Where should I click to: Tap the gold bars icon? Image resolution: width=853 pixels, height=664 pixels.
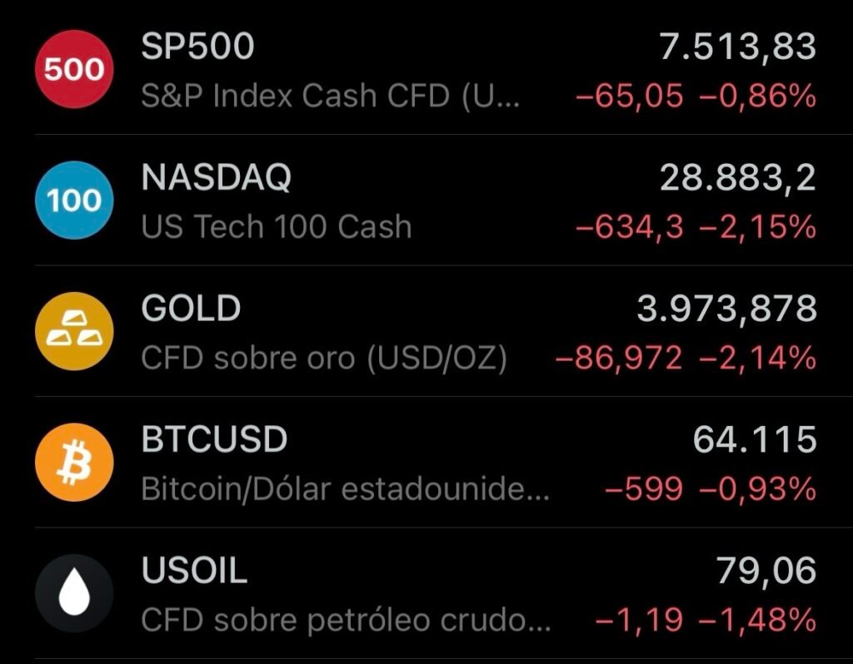[74, 331]
